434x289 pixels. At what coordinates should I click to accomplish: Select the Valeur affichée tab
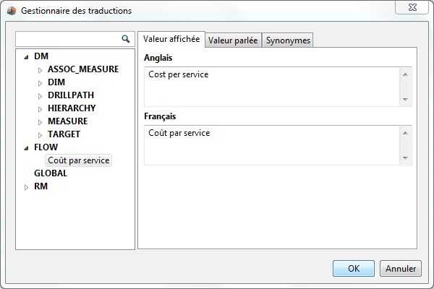[172, 39]
